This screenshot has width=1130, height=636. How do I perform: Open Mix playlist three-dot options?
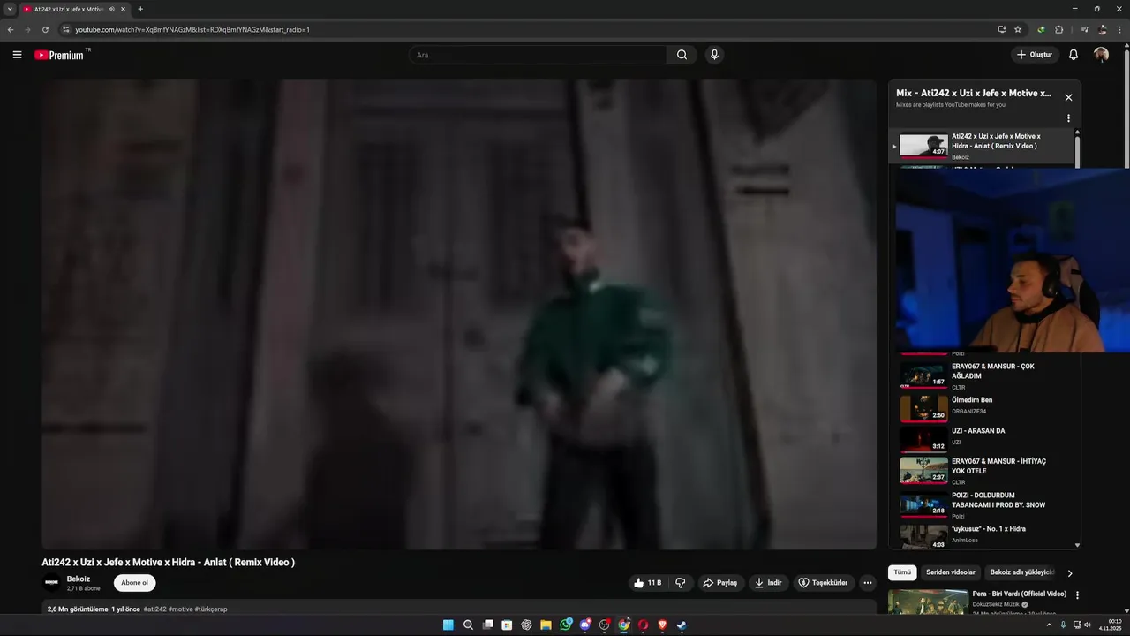pyautogui.click(x=1068, y=118)
